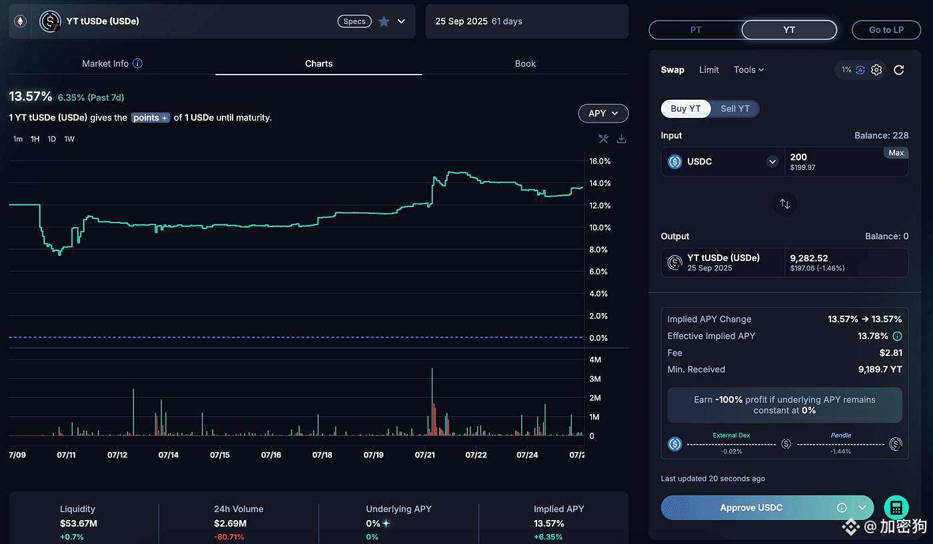Open the green calculator icon
Screen dimensions: 933x544
click(896, 508)
